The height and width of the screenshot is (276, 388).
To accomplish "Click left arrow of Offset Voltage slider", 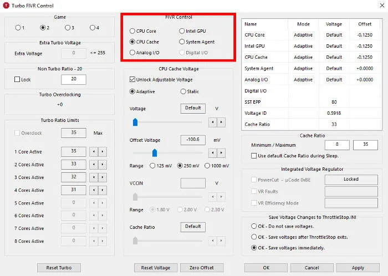I will pos(212,153).
